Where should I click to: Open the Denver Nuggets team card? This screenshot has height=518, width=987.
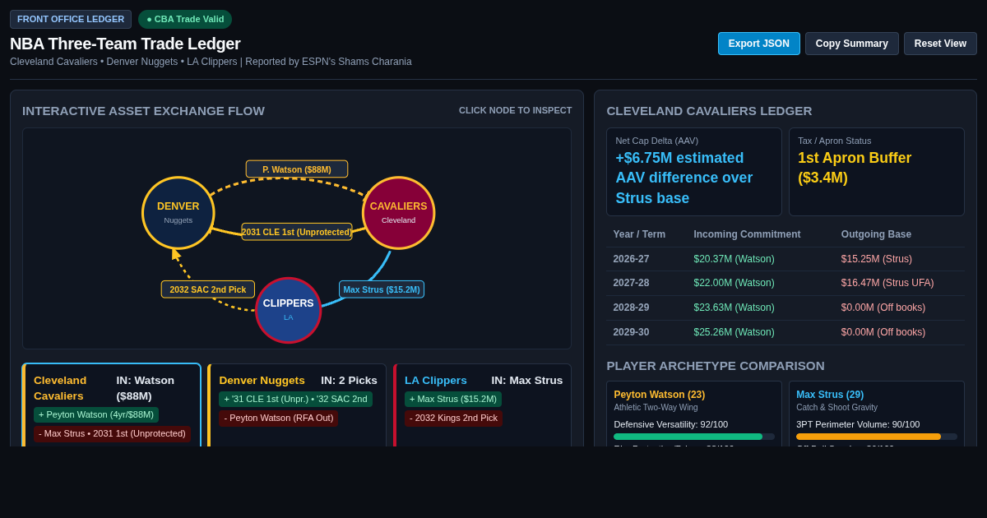pos(297,405)
